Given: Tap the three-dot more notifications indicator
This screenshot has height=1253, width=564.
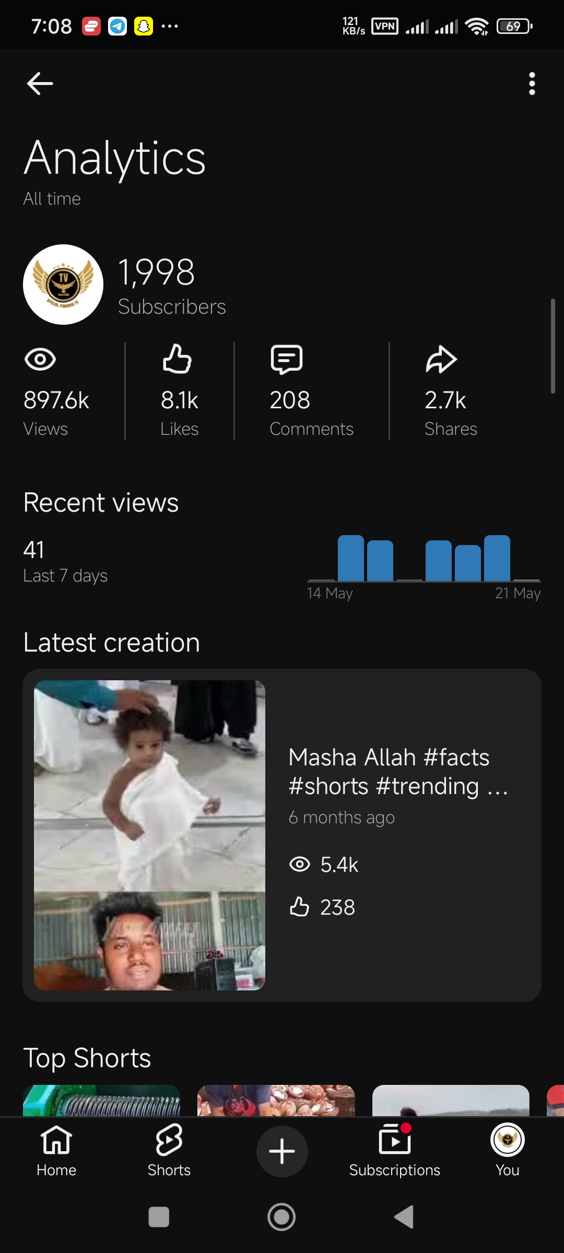Looking at the screenshot, I should click(170, 26).
